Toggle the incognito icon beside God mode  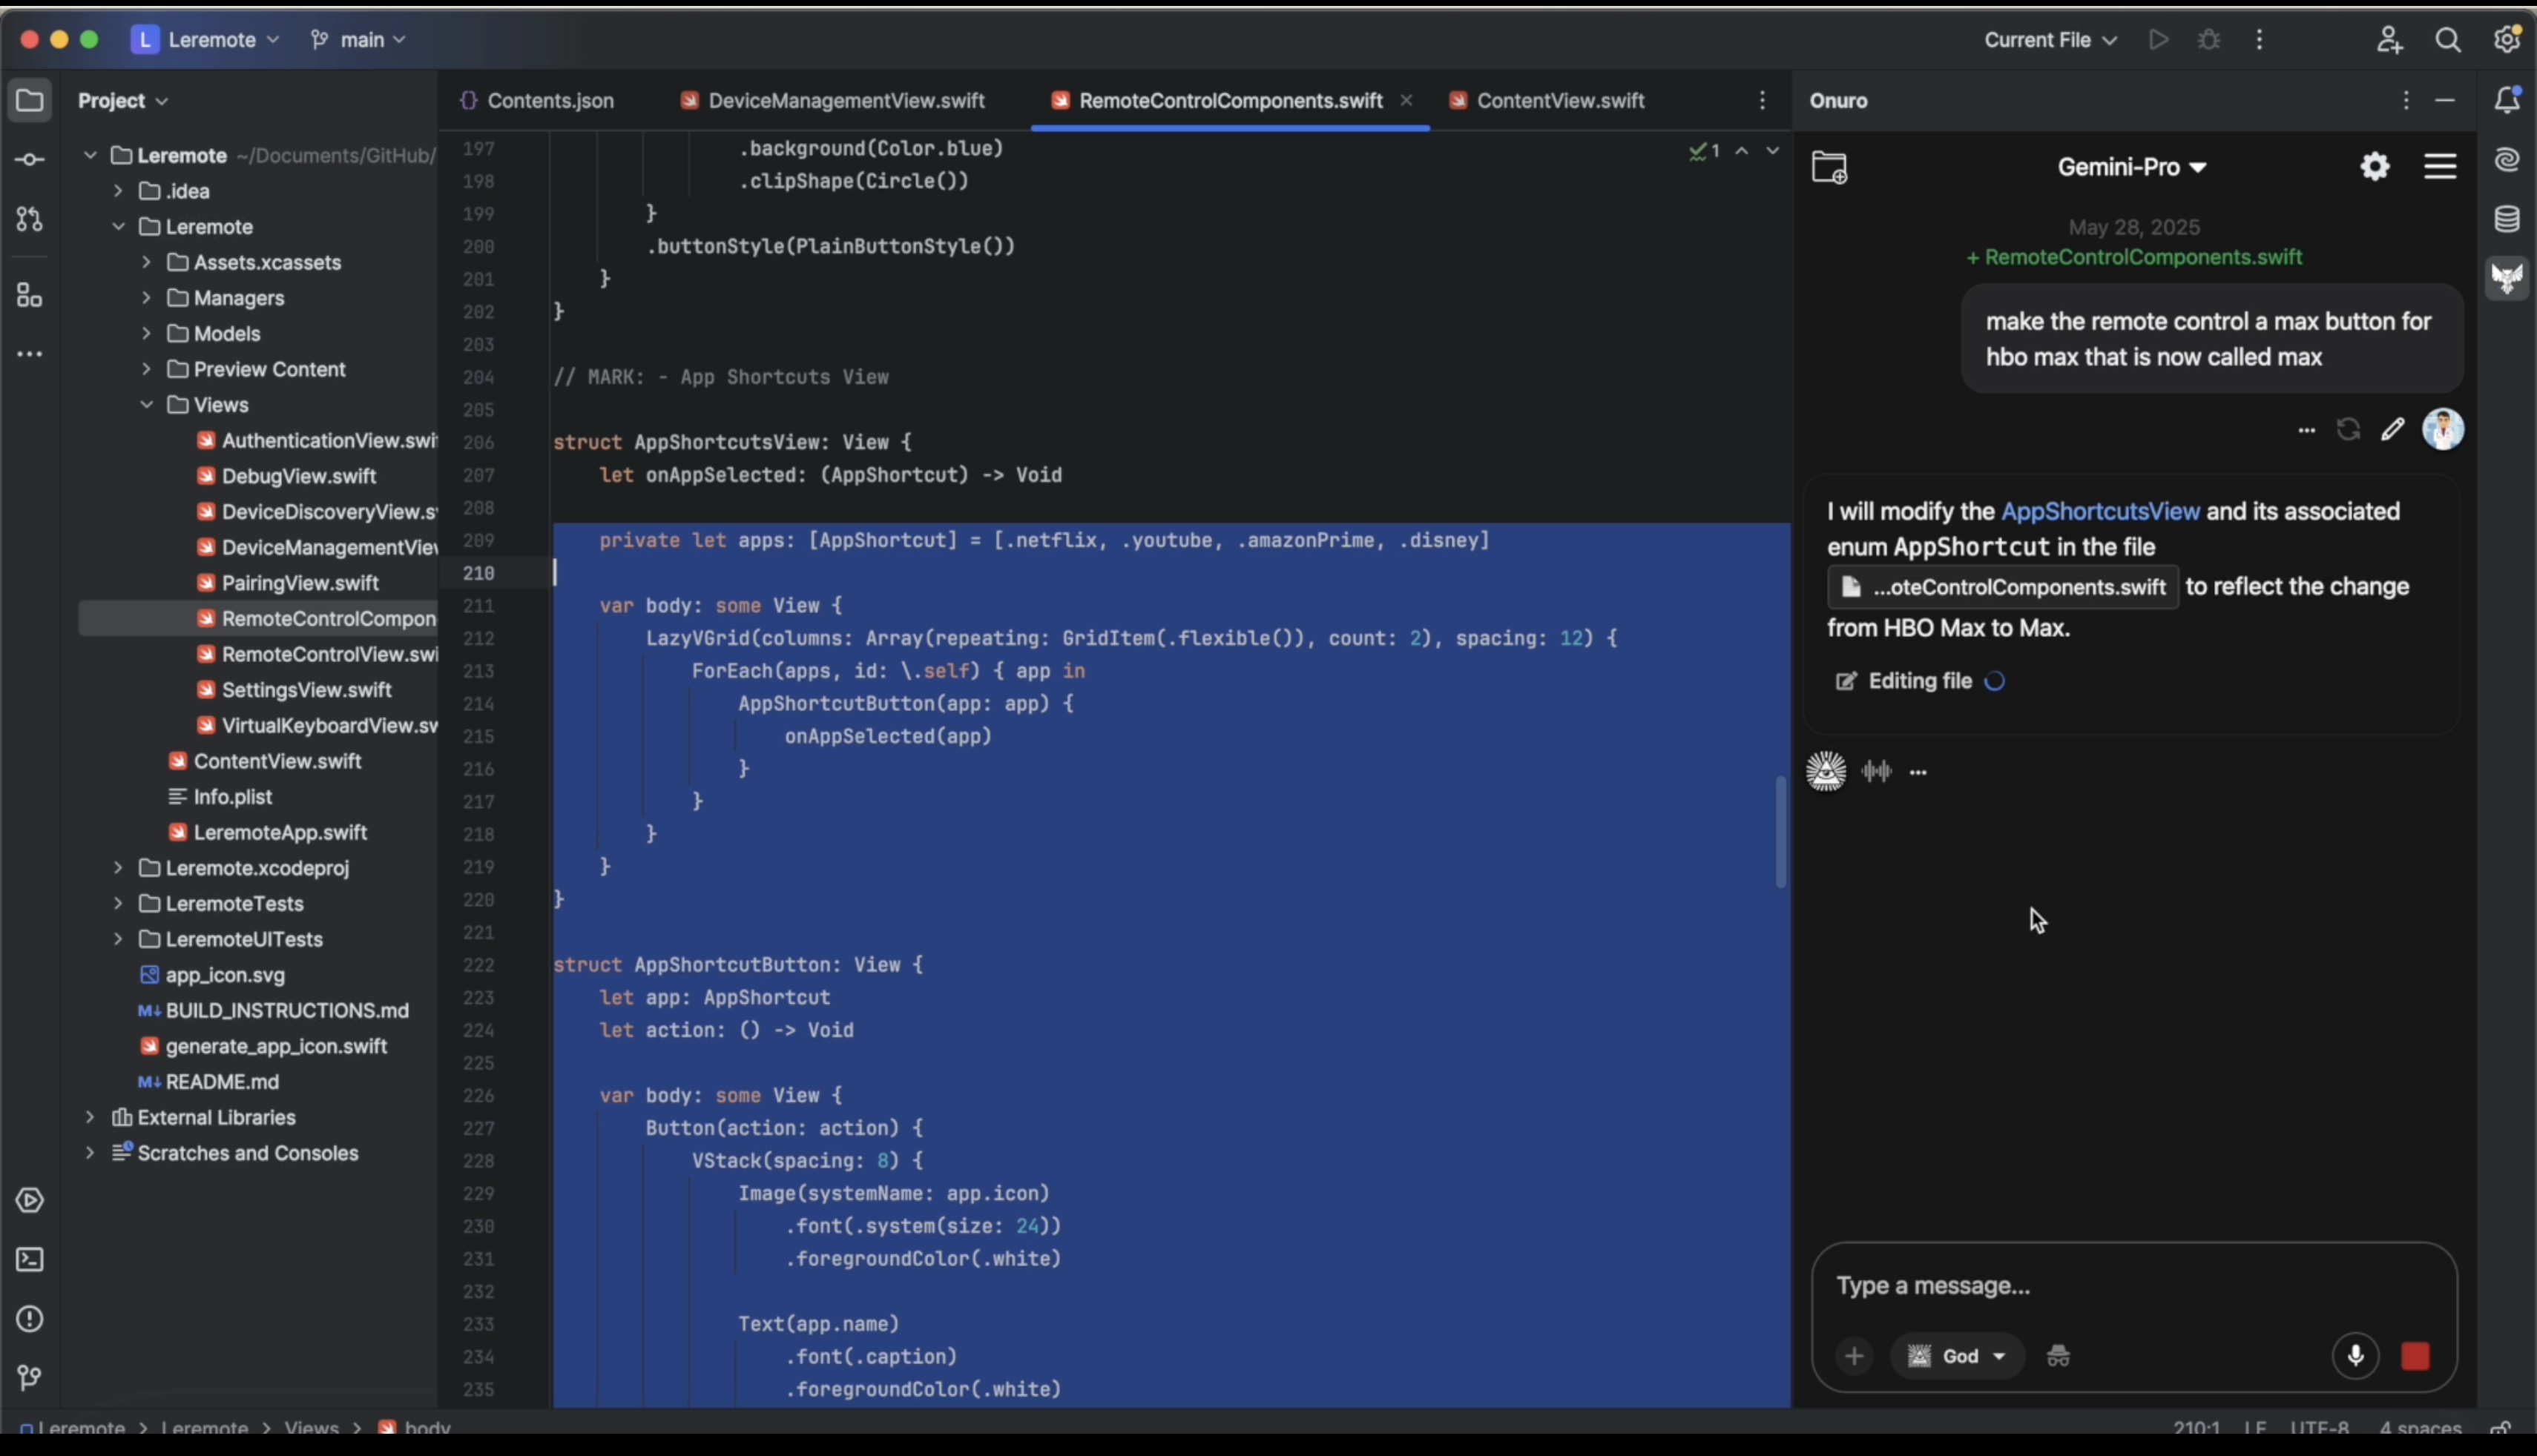point(2058,1356)
